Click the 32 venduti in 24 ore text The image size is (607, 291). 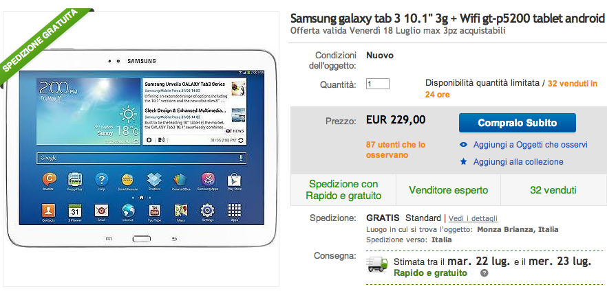pos(511,89)
